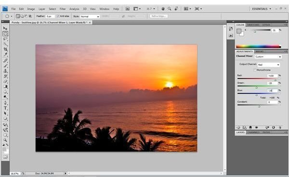Select the Blur tool
This screenshot has width=289, height=178.
5,92
